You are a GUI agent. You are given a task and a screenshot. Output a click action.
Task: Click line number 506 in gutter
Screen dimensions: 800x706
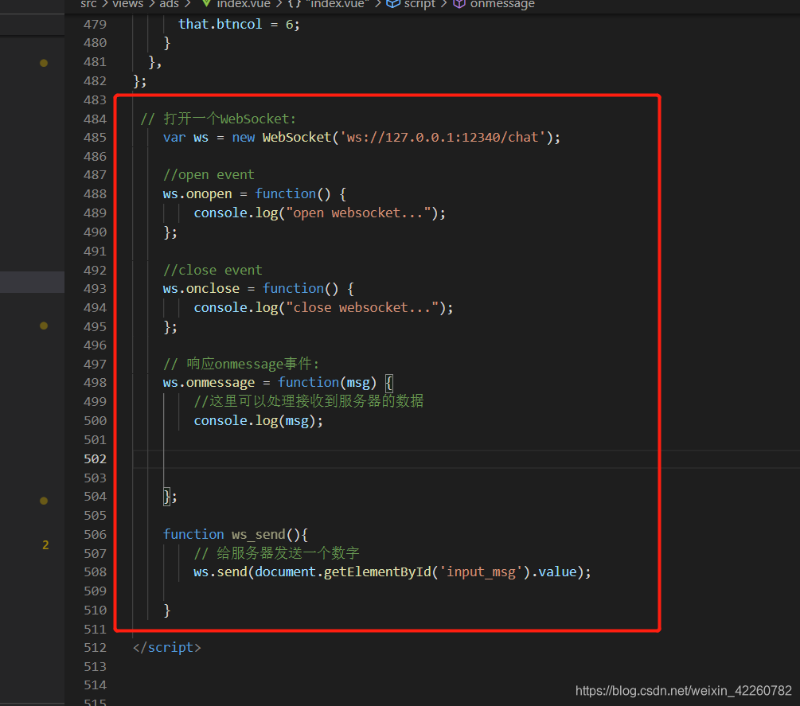[x=95, y=535]
